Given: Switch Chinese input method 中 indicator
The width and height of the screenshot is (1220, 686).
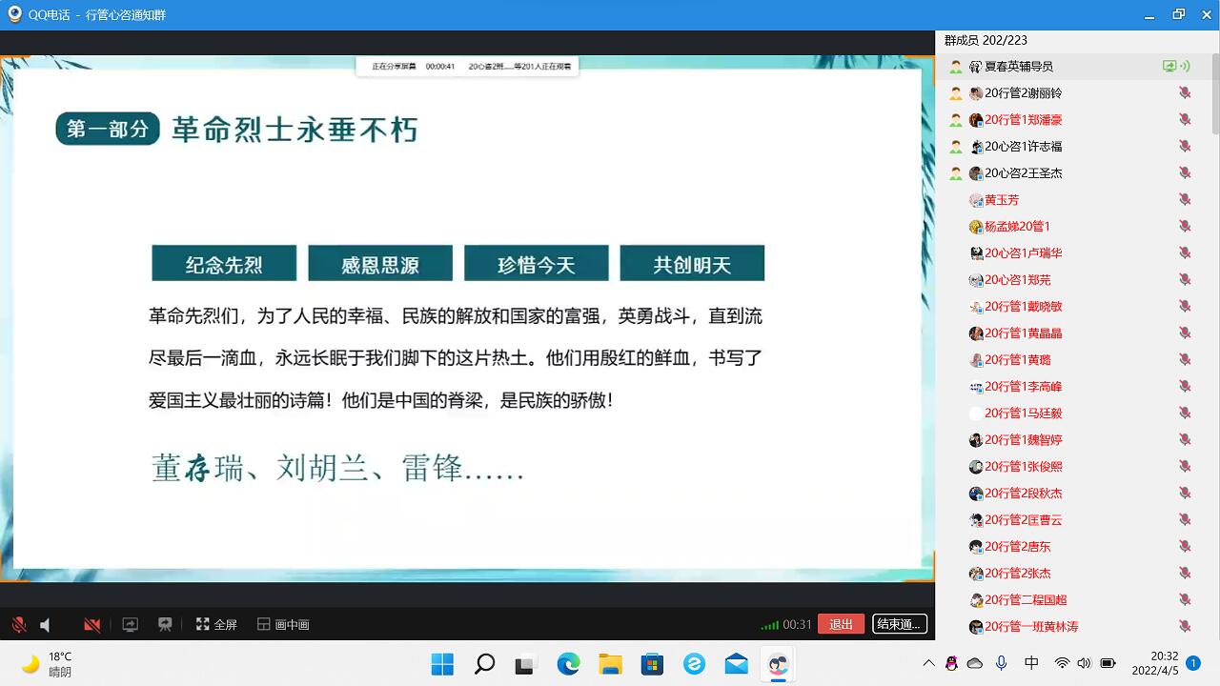Looking at the screenshot, I should click(x=1031, y=663).
